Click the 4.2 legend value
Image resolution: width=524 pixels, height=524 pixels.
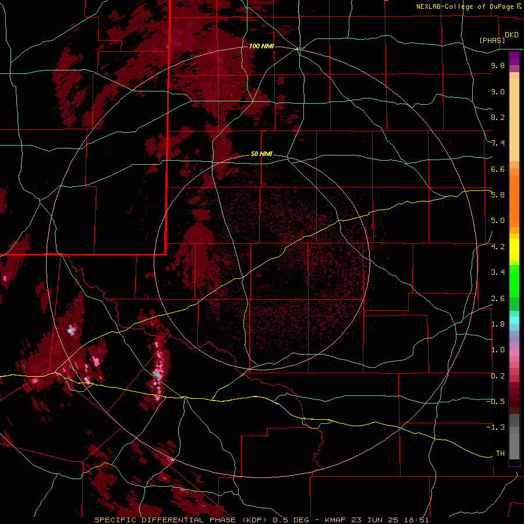click(498, 247)
